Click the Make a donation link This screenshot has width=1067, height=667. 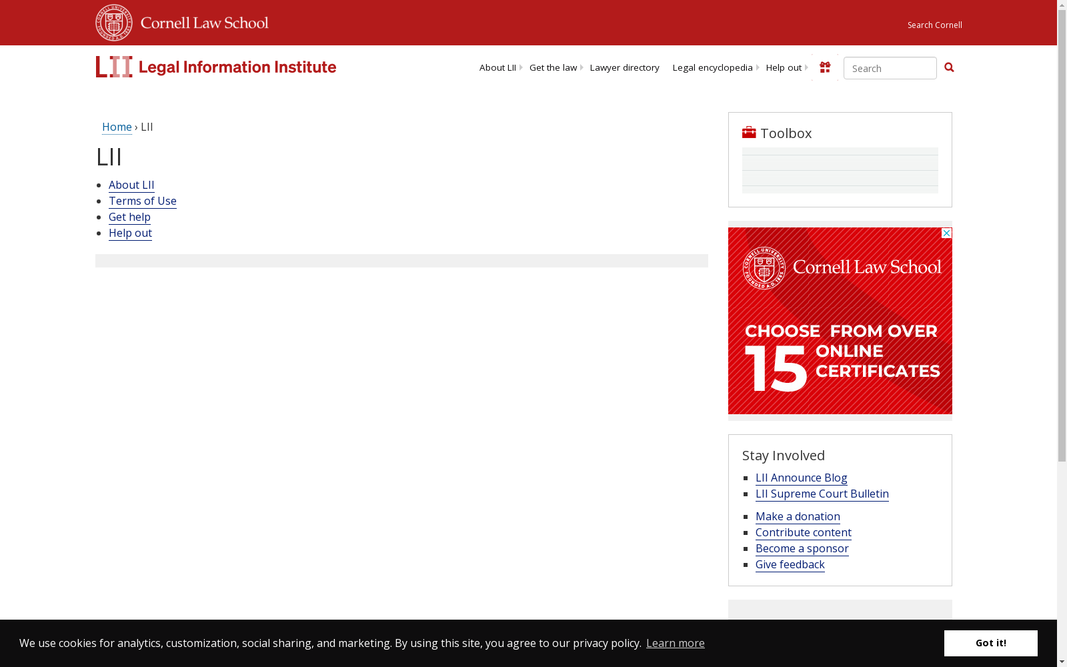tap(798, 516)
